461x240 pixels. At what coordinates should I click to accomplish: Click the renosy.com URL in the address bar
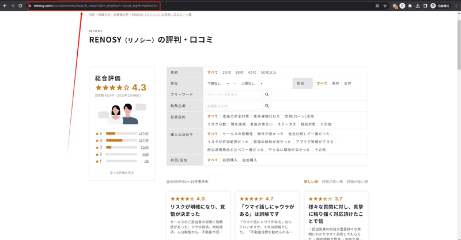click(96, 6)
